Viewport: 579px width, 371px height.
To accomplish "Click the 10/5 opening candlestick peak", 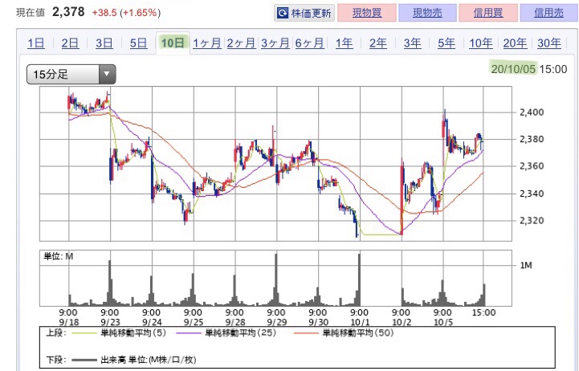I will [x=445, y=125].
